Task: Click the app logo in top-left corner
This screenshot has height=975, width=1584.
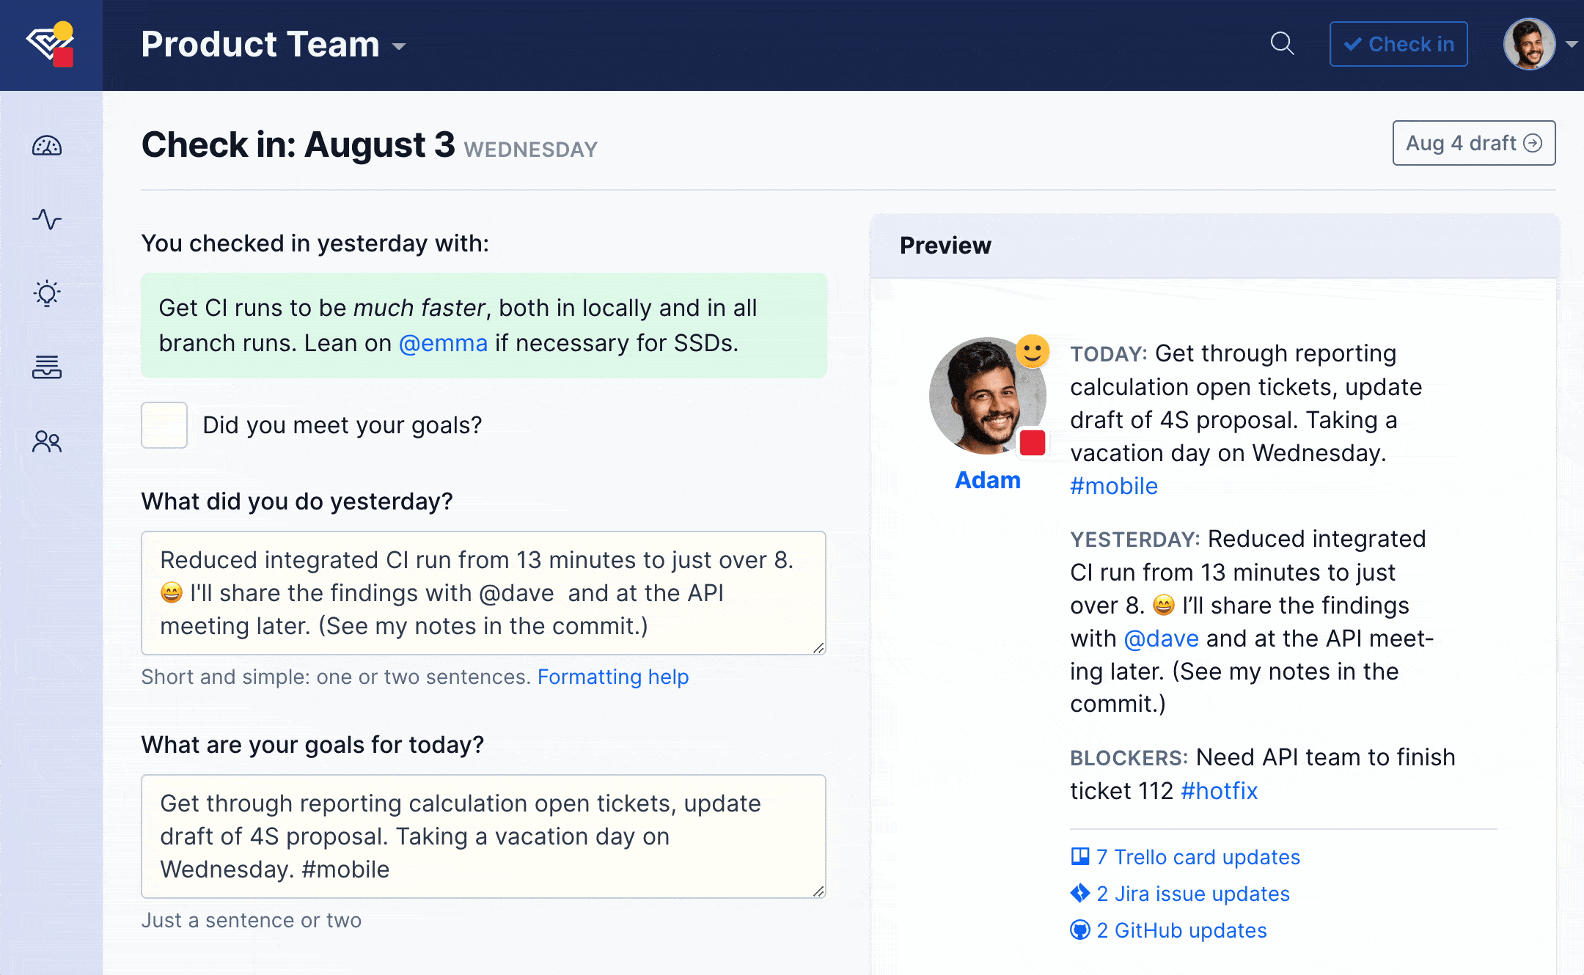Action: tap(51, 44)
